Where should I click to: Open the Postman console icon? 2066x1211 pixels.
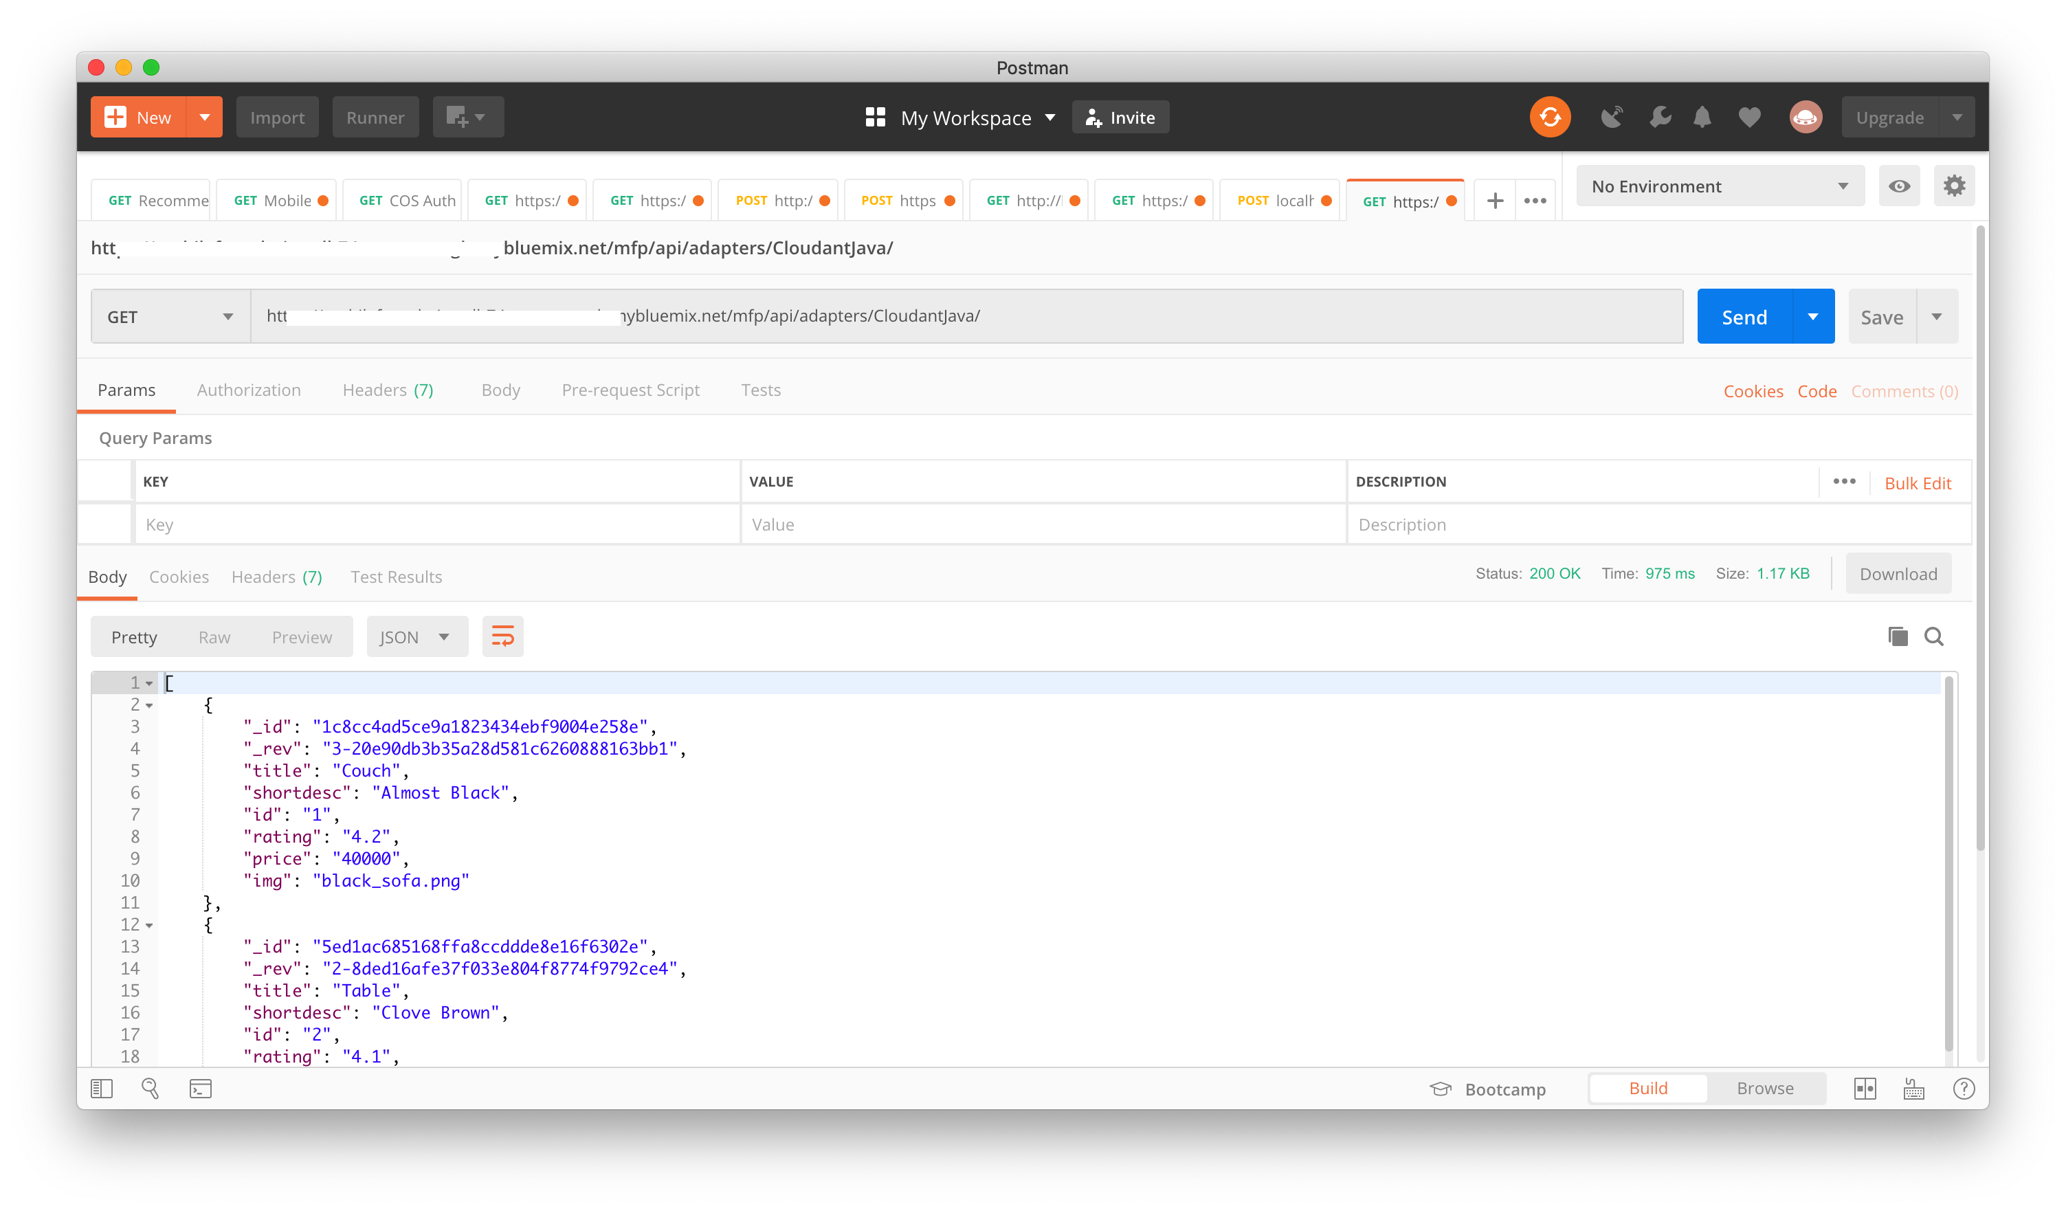click(200, 1089)
